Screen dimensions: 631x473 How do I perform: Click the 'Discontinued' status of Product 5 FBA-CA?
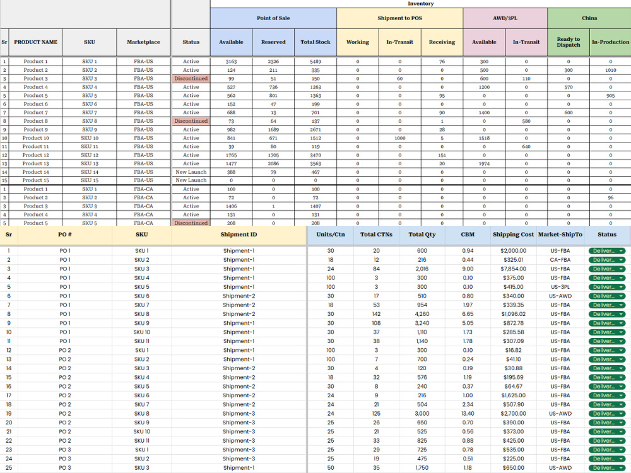point(191,223)
